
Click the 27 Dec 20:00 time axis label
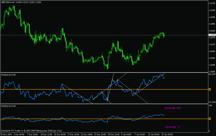point(100,134)
